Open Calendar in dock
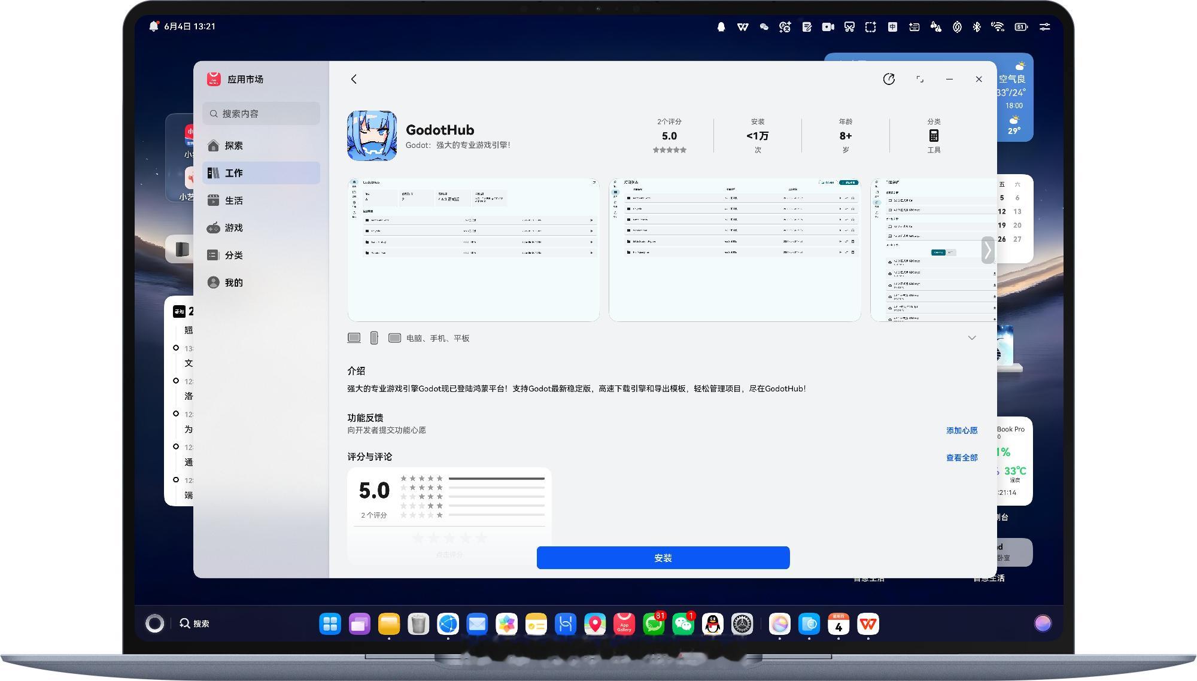Viewport: 1197px width, 681px height. [838, 624]
